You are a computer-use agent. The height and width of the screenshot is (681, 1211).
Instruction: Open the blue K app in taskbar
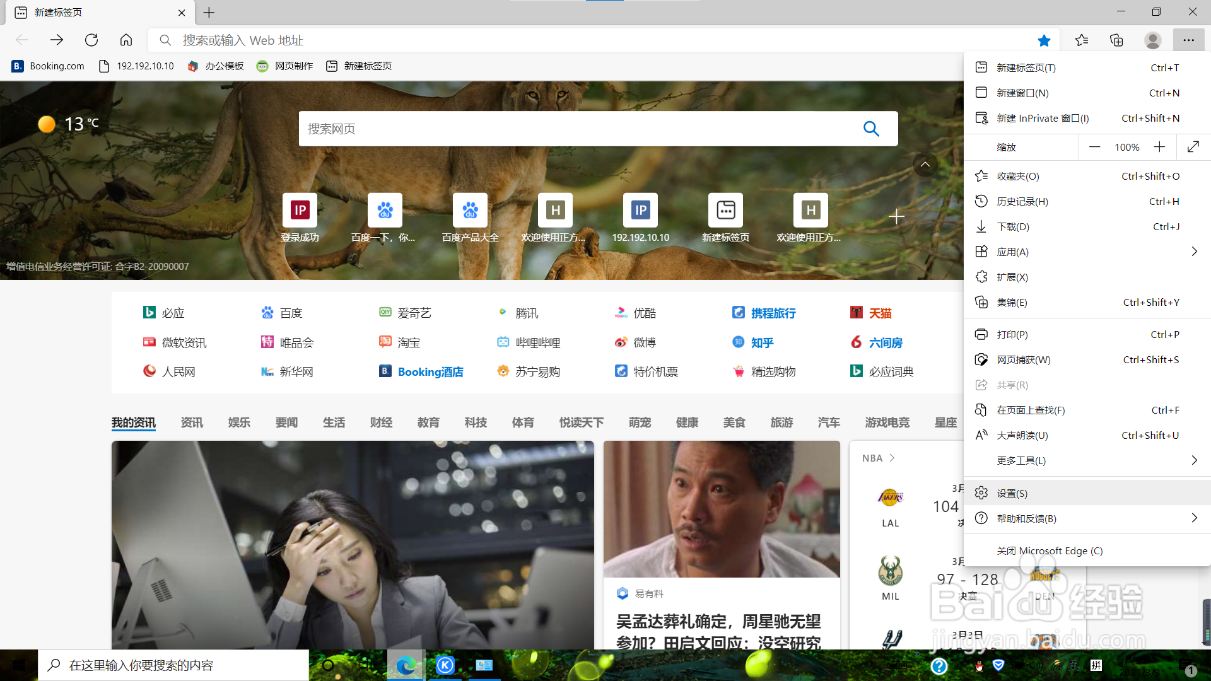pyautogui.click(x=445, y=665)
